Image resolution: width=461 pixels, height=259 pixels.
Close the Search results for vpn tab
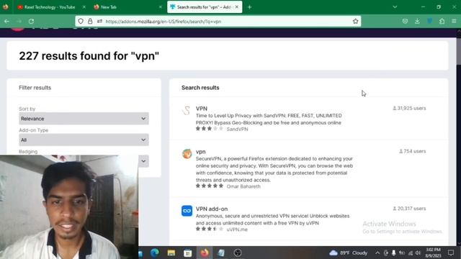[x=237, y=7]
